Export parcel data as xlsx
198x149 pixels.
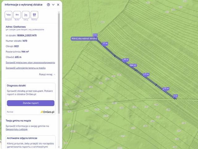(x=8, y=15)
